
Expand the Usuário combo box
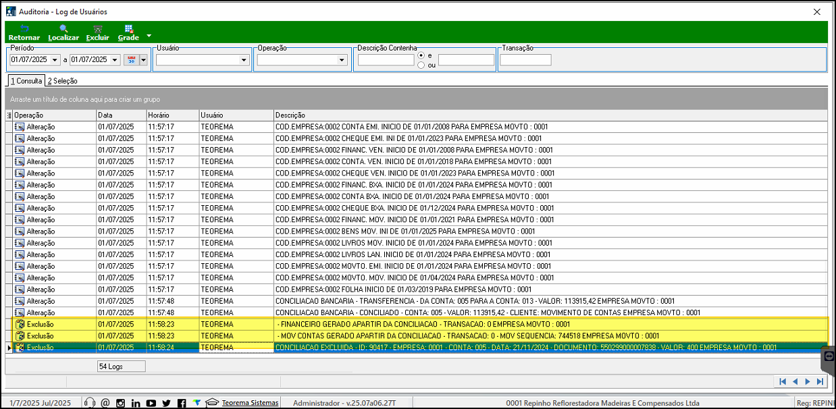pyautogui.click(x=244, y=60)
